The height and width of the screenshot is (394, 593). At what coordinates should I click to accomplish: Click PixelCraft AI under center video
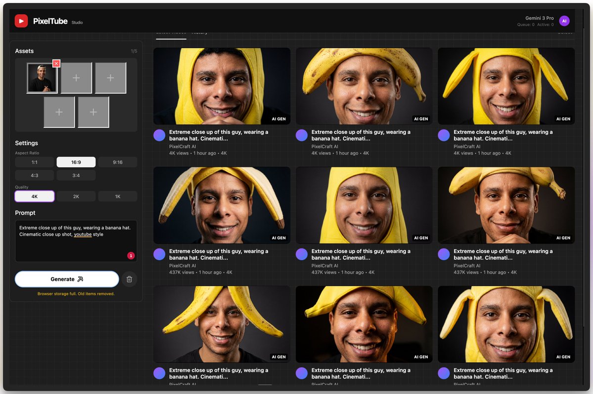pos(325,266)
